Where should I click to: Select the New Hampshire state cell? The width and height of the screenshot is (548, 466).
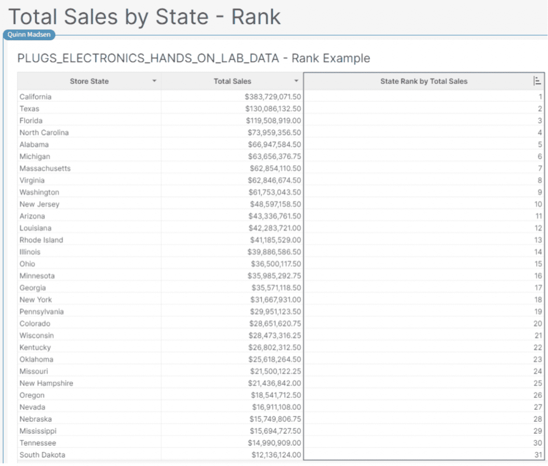click(x=46, y=383)
